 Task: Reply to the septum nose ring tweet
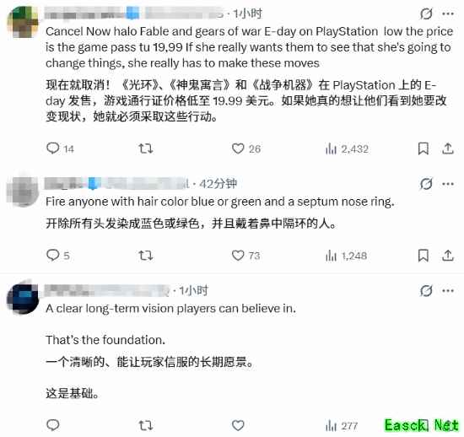53,256
